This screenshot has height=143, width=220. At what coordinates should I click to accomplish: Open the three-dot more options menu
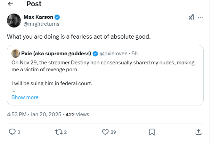(200, 17)
